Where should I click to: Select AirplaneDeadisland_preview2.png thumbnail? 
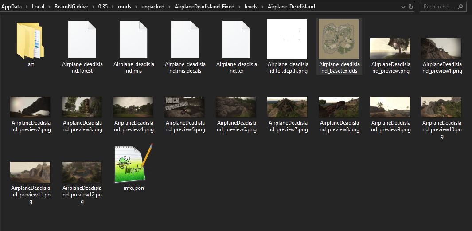tap(30, 107)
